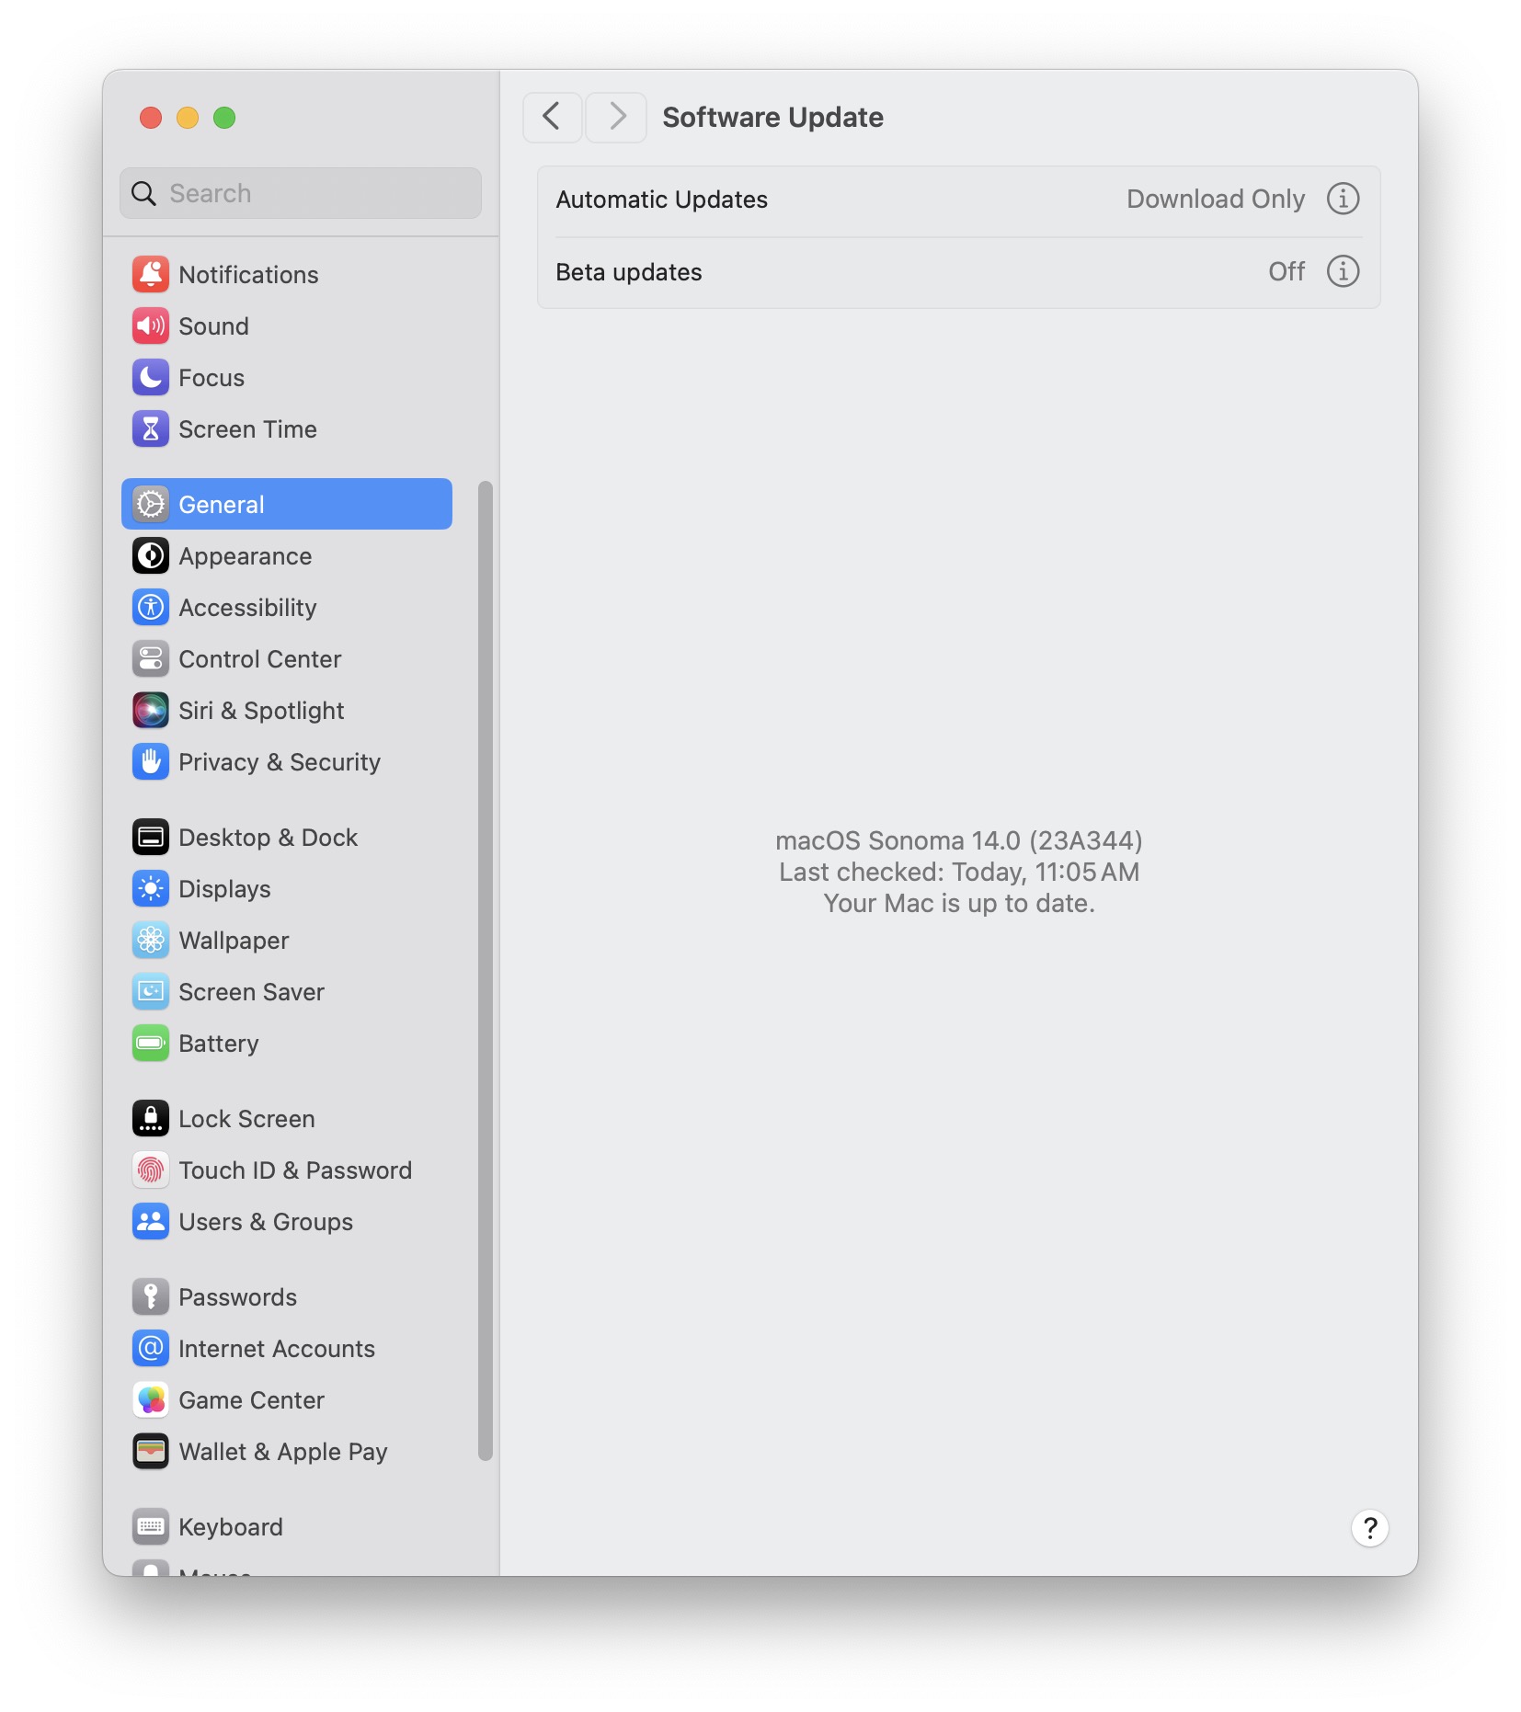Open Notifications settings via bell icon
1521x1712 pixels.
click(151, 274)
